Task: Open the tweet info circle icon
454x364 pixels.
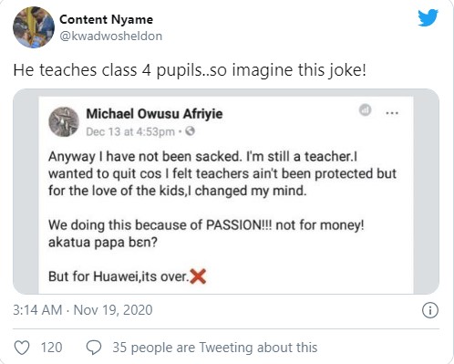Action: point(430,310)
